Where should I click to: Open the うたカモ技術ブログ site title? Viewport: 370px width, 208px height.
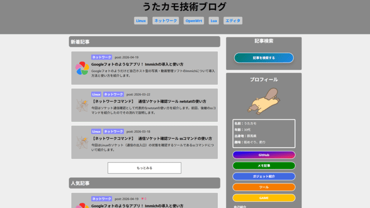(x=184, y=7)
